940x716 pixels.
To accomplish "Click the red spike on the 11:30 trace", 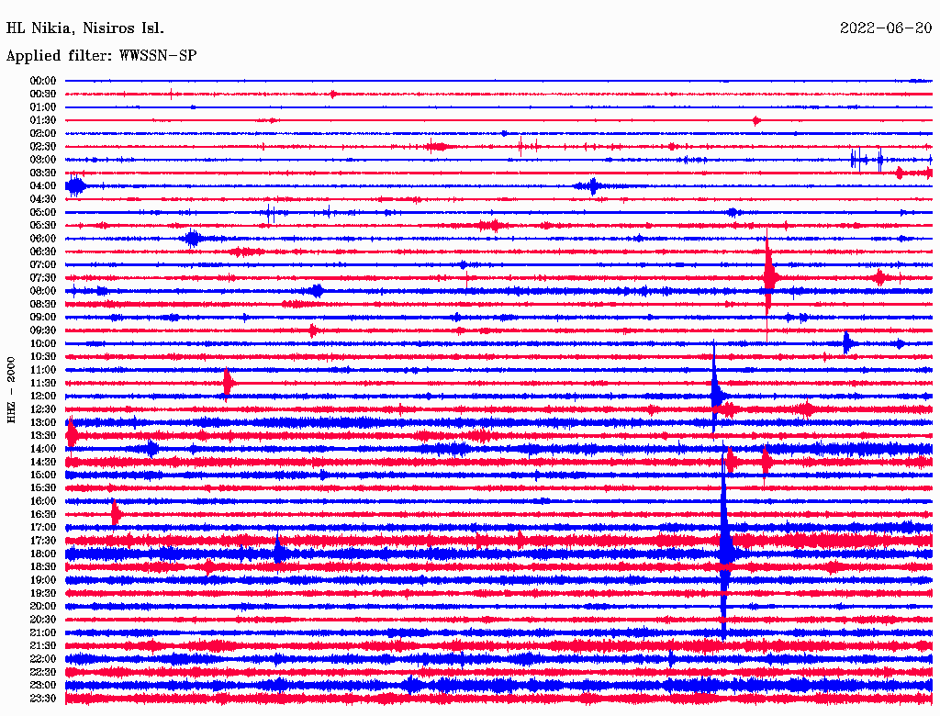I will (x=227, y=383).
